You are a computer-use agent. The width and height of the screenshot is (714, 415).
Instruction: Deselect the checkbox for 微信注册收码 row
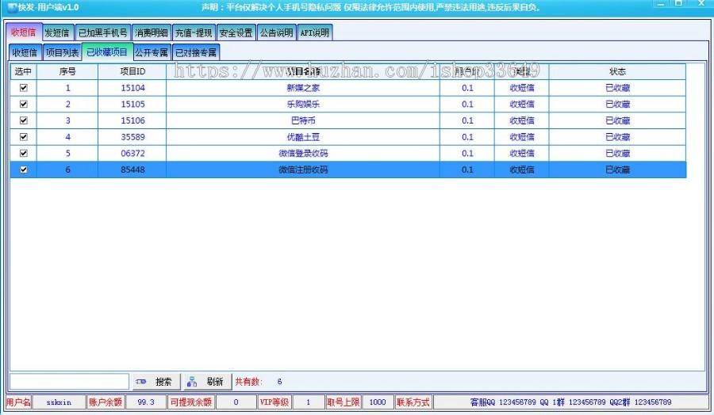23,169
